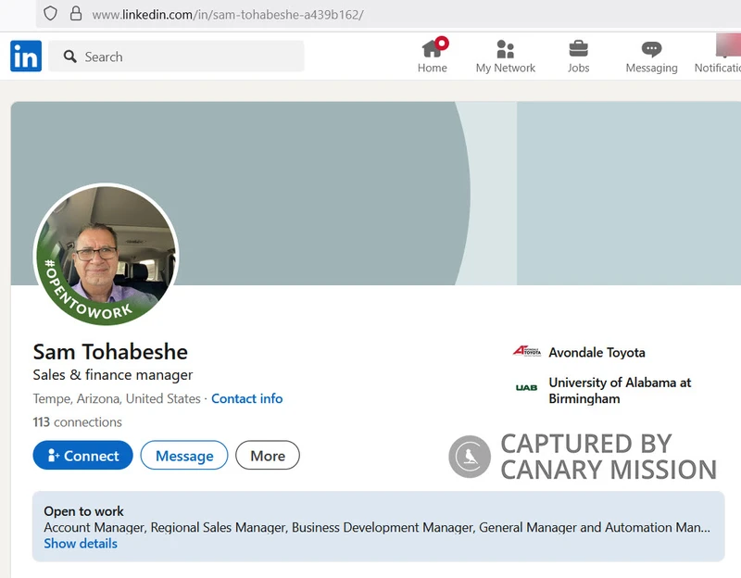Click the Notifications nav item
The height and width of the screenshot is (578, 741).
point(717,56)
